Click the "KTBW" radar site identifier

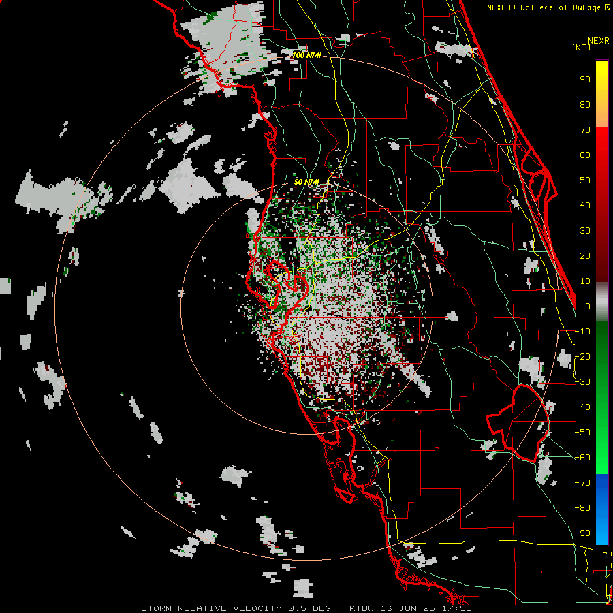362,608
